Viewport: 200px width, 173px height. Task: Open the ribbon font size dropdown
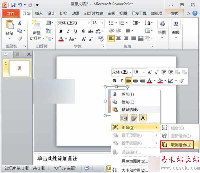click(x=102, y=23)
